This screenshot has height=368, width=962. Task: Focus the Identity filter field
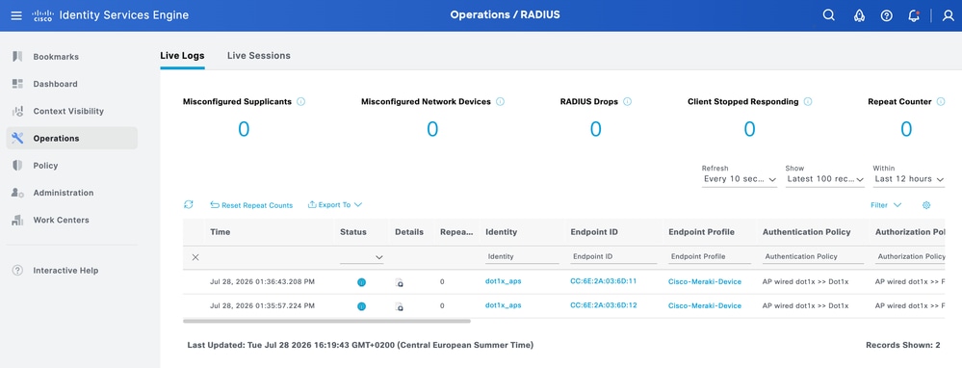point(522,257)
